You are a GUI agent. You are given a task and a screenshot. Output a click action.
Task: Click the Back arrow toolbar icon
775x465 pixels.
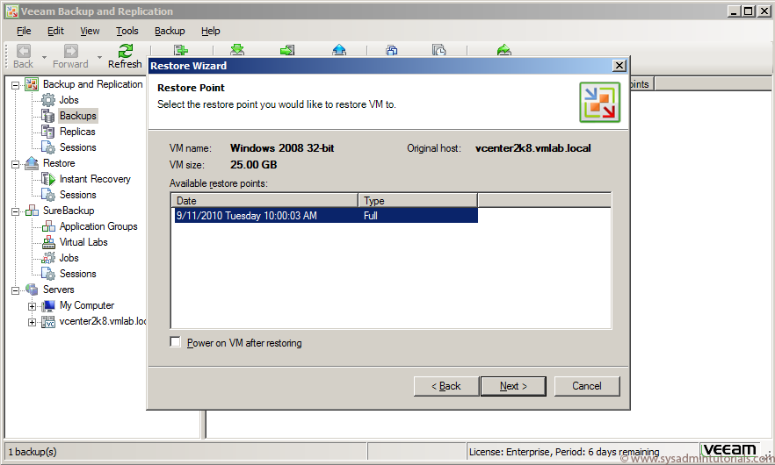(23, 51)
